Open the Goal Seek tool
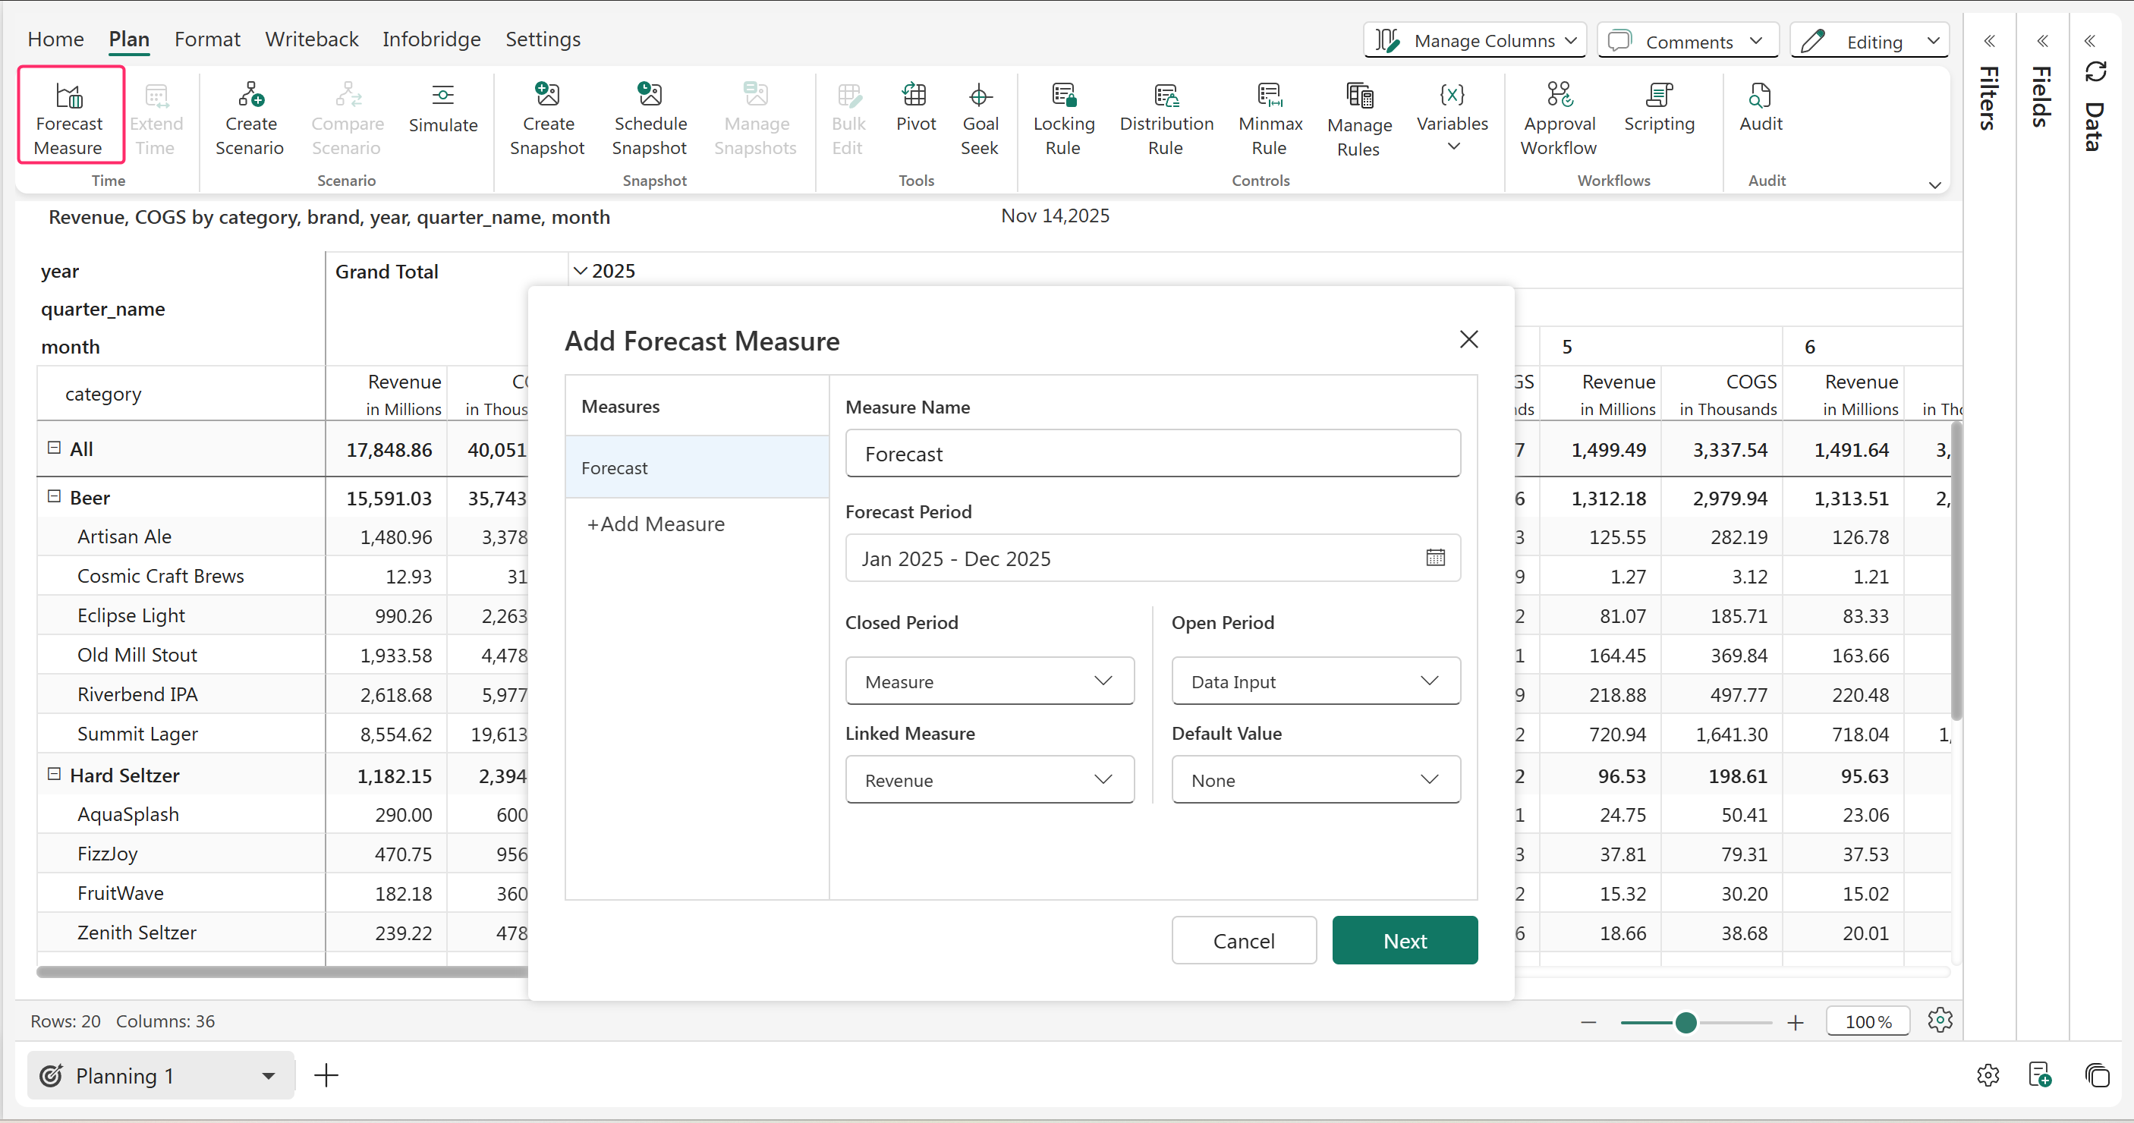 tap(979, 96)
